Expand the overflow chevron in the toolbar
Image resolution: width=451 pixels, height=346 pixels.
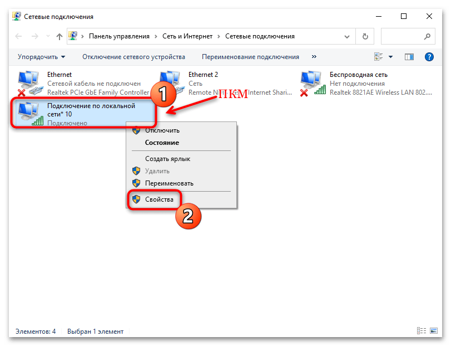click(x=314, y=56)
